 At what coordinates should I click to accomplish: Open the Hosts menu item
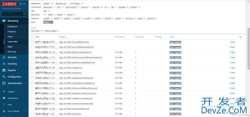tap(10, 37)
